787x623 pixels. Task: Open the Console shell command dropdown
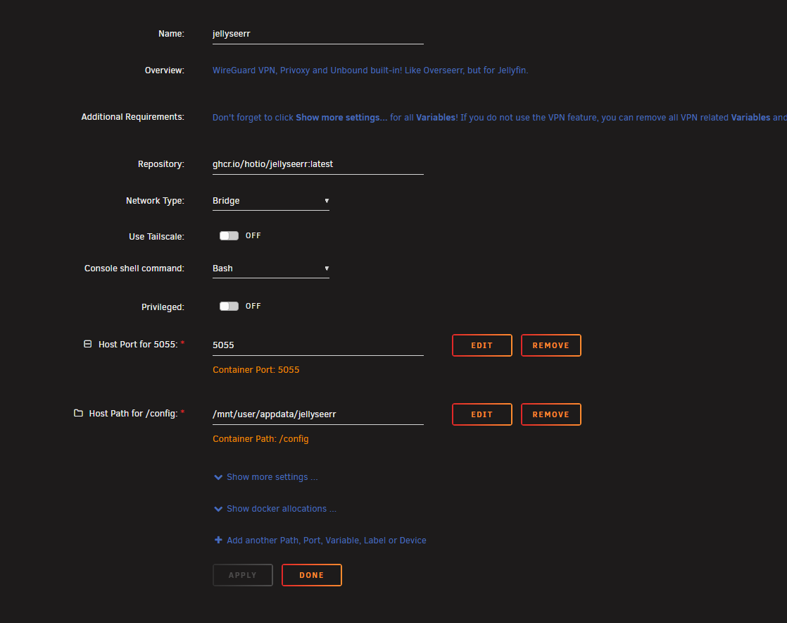point(270,269)
